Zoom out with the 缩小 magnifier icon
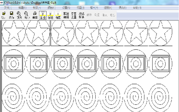Viewport: 179px width, 112px height. 26,15
